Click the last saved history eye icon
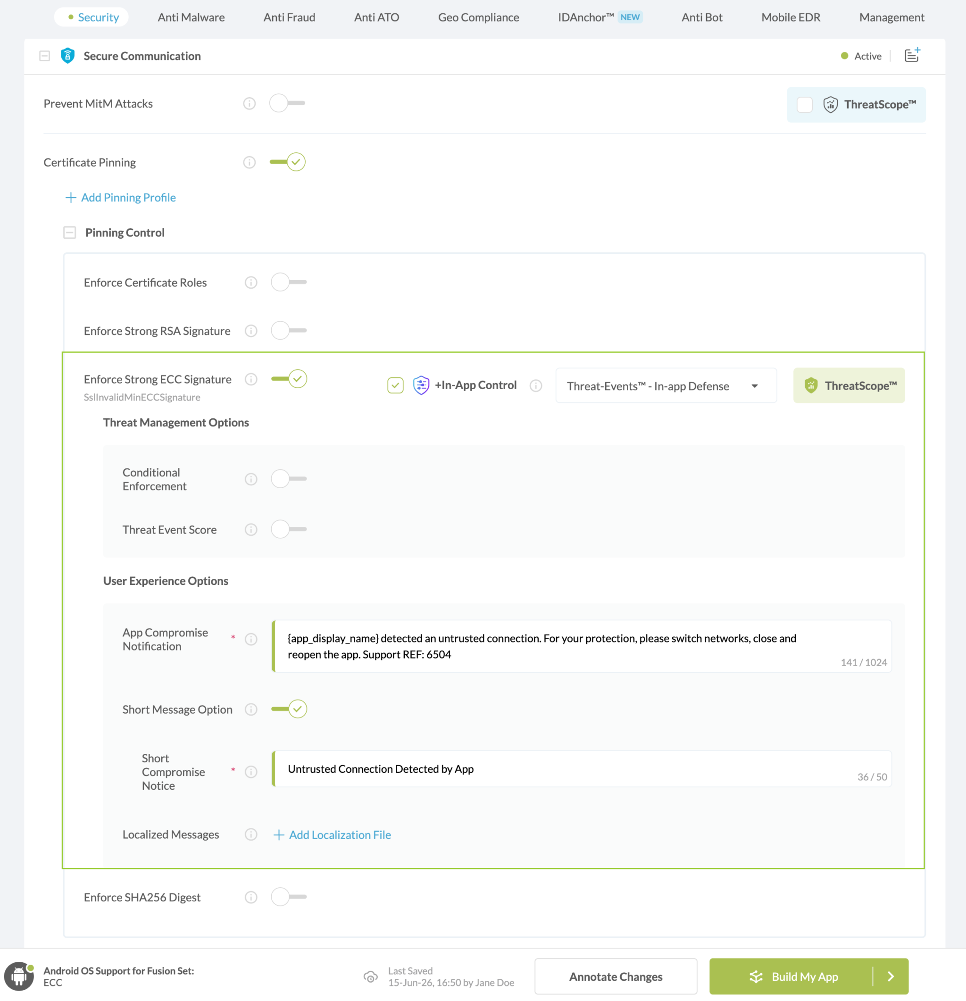Image resolution: width=966 pixels, height=1001 pixels. tap(371, 976)
